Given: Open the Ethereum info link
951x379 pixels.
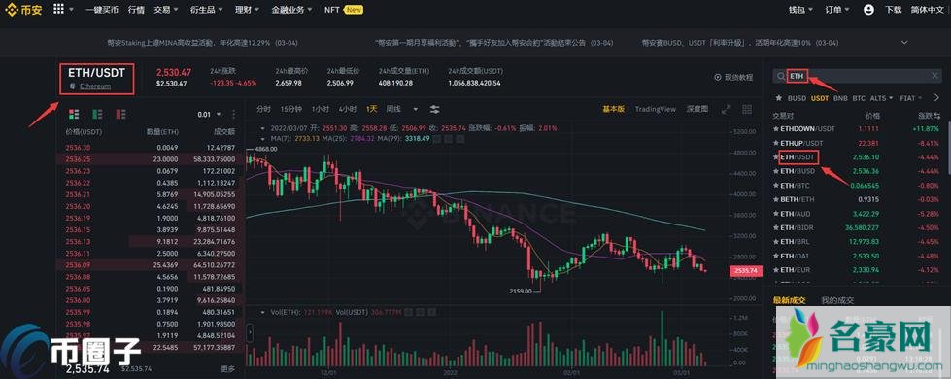Looking at the screenshot, I should pos(95,86).
